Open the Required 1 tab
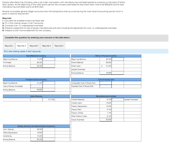 pos(9,46)
